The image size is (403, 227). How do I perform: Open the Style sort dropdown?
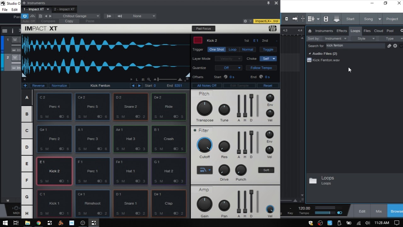[364, 38]
